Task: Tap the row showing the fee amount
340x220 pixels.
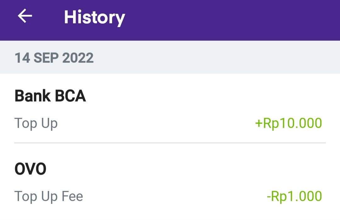Action: pyautogui.click(x=170, y=196)
